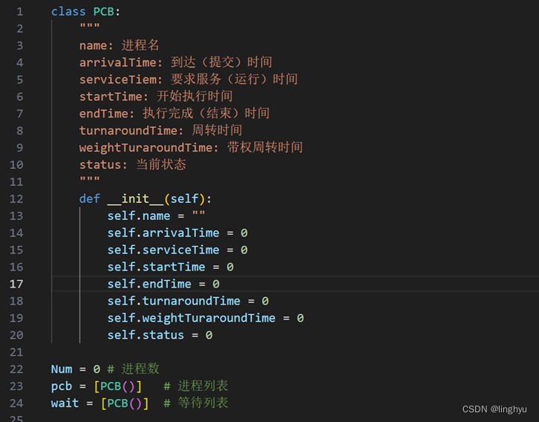539x422 pixels.
Task: Click the '# 进程列表' comment
Action: 196,386
